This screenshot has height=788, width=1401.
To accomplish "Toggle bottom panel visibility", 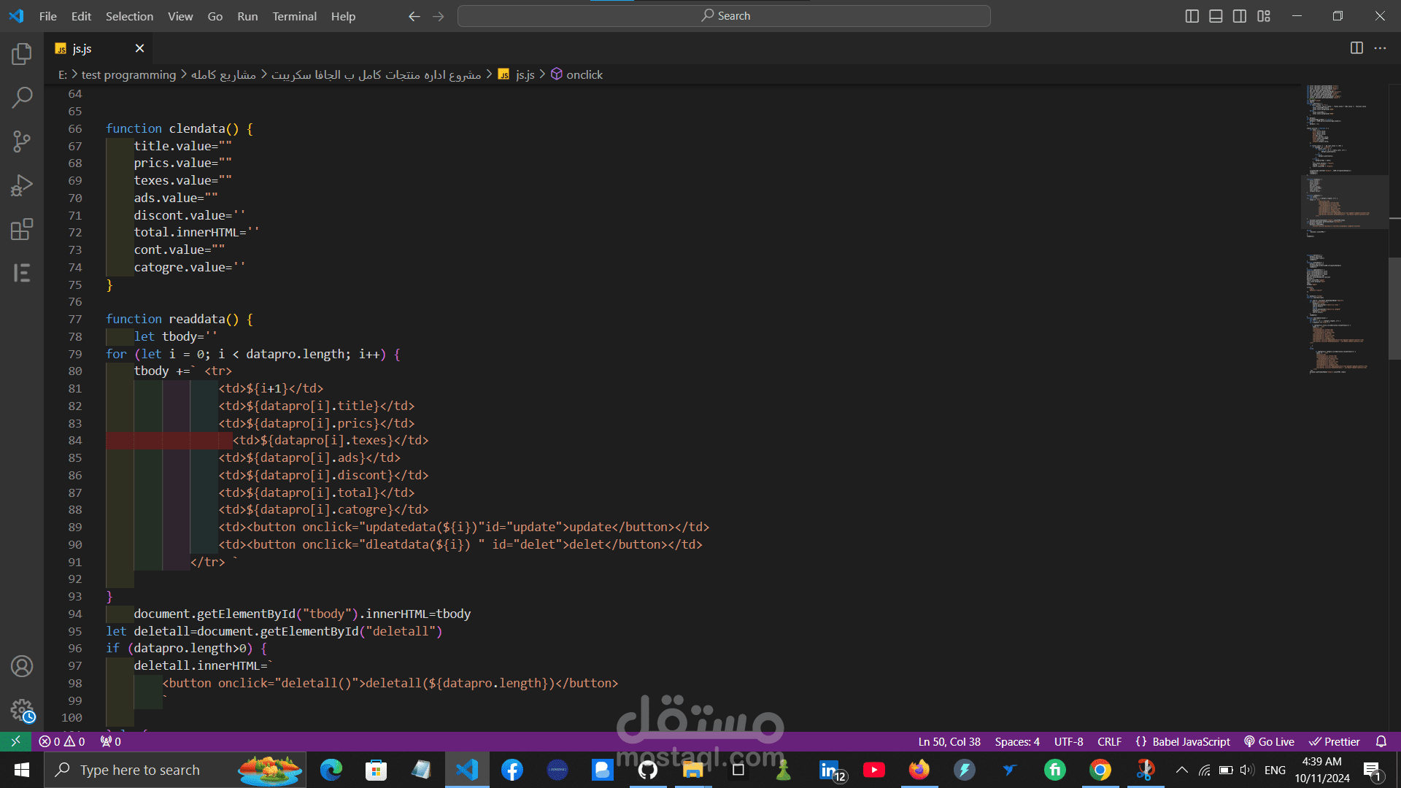I will click(x=1216, y=16).
